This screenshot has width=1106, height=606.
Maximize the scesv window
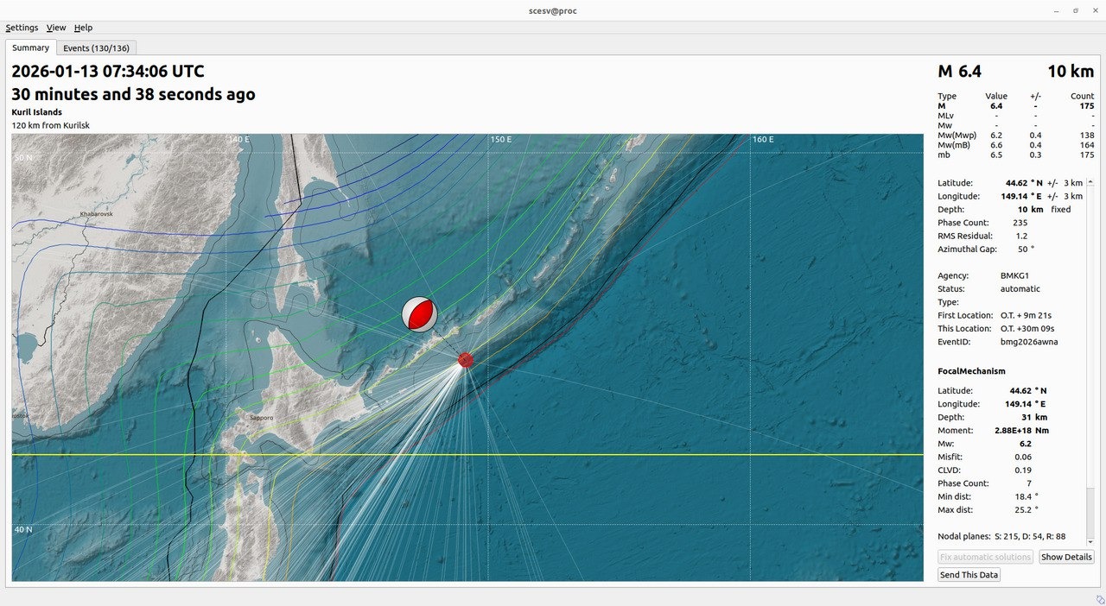[1076, 10]
